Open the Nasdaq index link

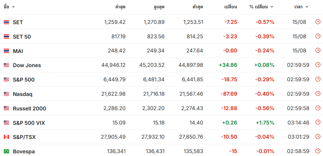(23, 94)
